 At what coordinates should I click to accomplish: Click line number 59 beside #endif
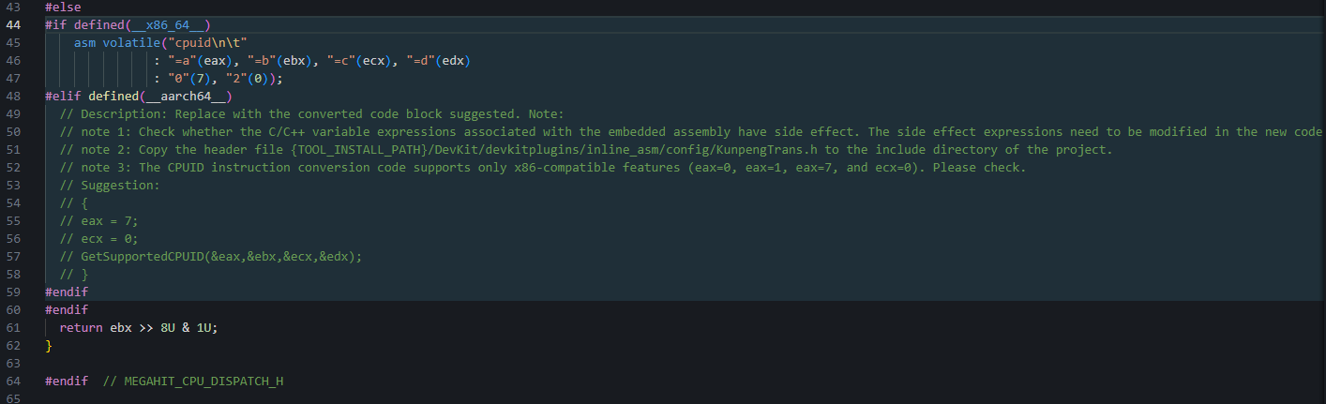pyautogui.click(x=12, y=292)
